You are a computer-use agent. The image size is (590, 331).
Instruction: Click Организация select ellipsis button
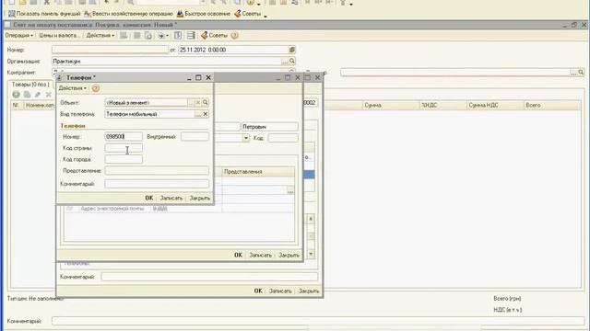coord(285,62)
